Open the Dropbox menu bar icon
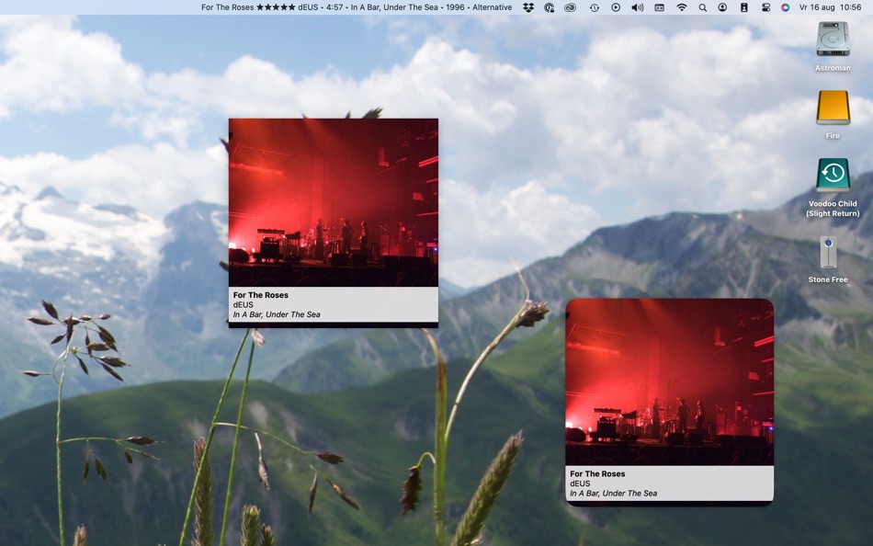Image resolution: width=873 pixels, height=546 pixels. click(528, 6)
